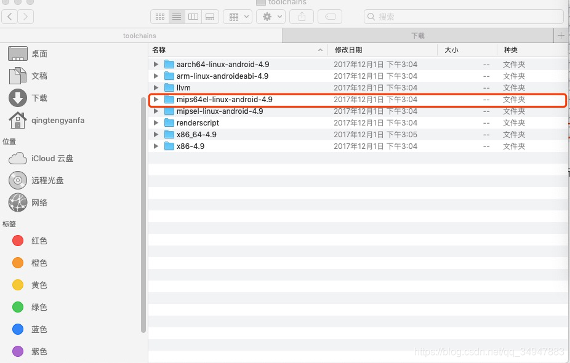Select the mipsel-linux-android-4.9 folder name

(x=220, y=111)
